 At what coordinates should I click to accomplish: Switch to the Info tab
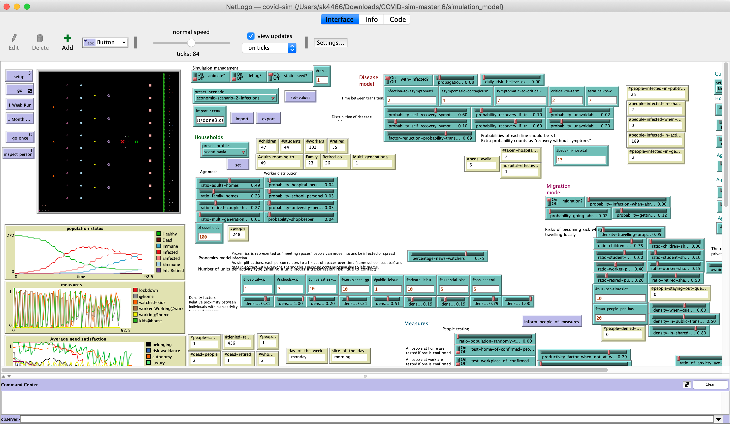[371, 19]
